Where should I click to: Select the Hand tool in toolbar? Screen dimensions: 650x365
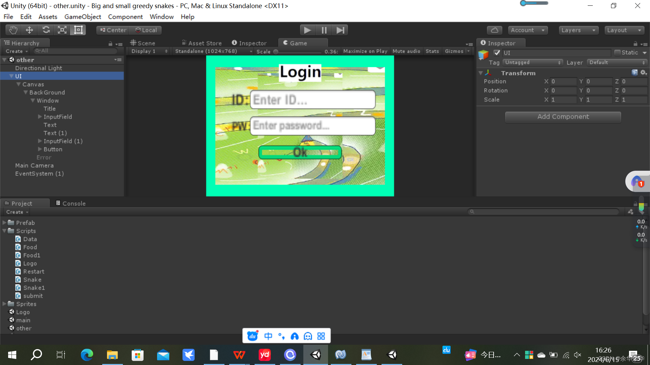13,30
